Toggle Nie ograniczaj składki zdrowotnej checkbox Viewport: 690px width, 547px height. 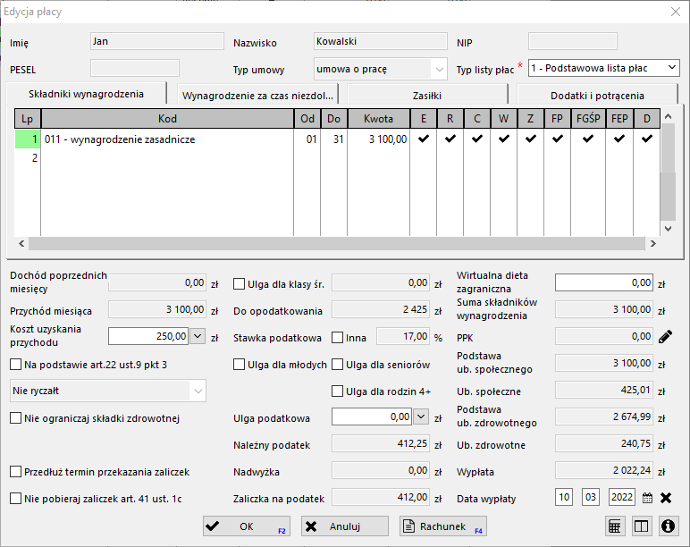[16, 417]
